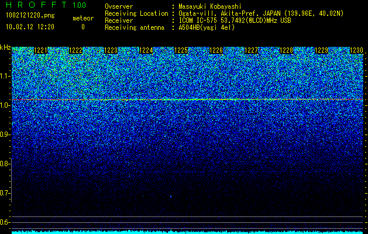Click the 1226 time marker
The image size is (368, 234).
[216, 50]
